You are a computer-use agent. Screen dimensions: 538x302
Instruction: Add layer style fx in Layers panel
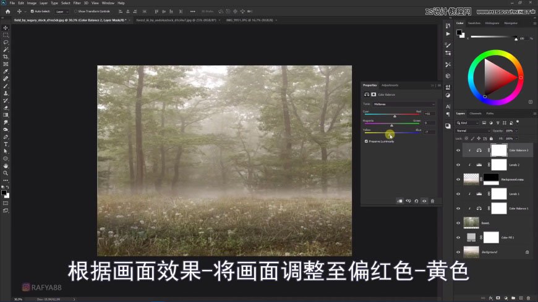coord(490,298)
